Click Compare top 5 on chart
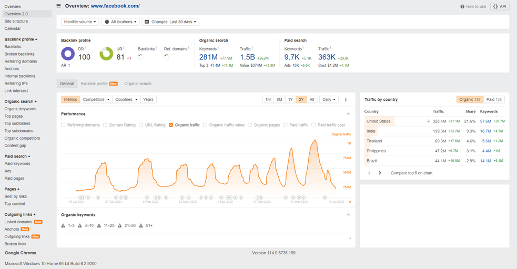517x269 pixels. (x=411, y=173)
